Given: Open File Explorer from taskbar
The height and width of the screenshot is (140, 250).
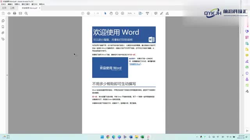Looking at the screenshot, I should 136,137.
